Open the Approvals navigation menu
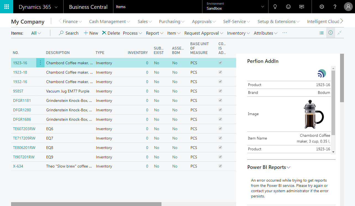 (x=204, y=21)
